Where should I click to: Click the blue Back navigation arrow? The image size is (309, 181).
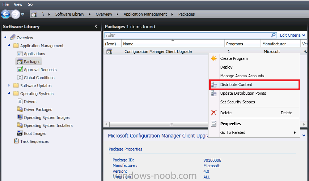pos(5,14)
